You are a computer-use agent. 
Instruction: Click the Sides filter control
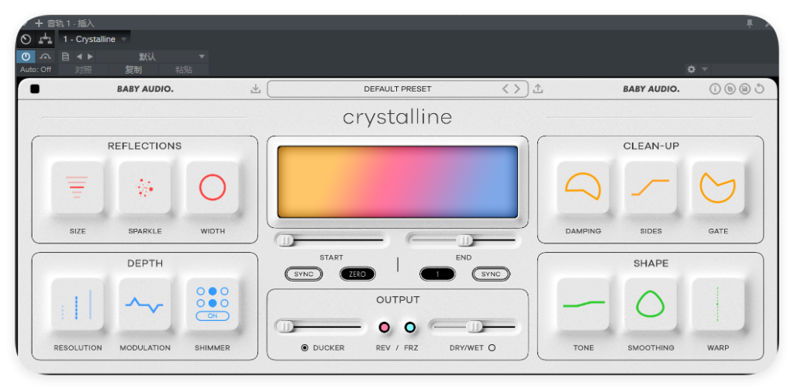click(x=651, y=188)
